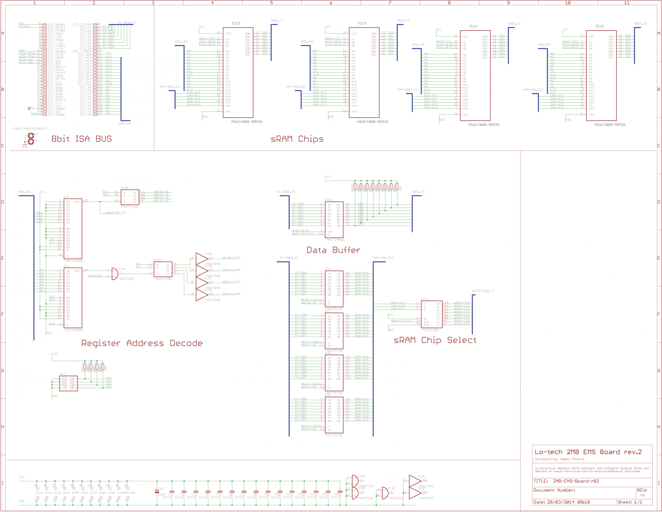
Task: Click the C16 10uF capacitor symbol
Action: 157,491
